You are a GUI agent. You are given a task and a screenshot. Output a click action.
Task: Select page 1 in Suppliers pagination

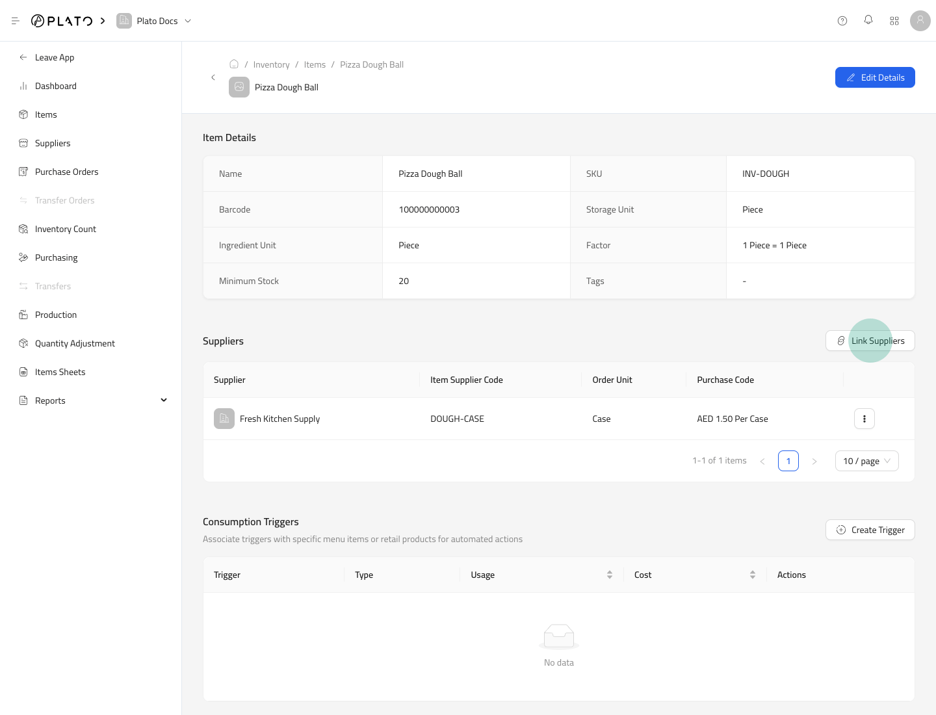click(x=788, y=461)
